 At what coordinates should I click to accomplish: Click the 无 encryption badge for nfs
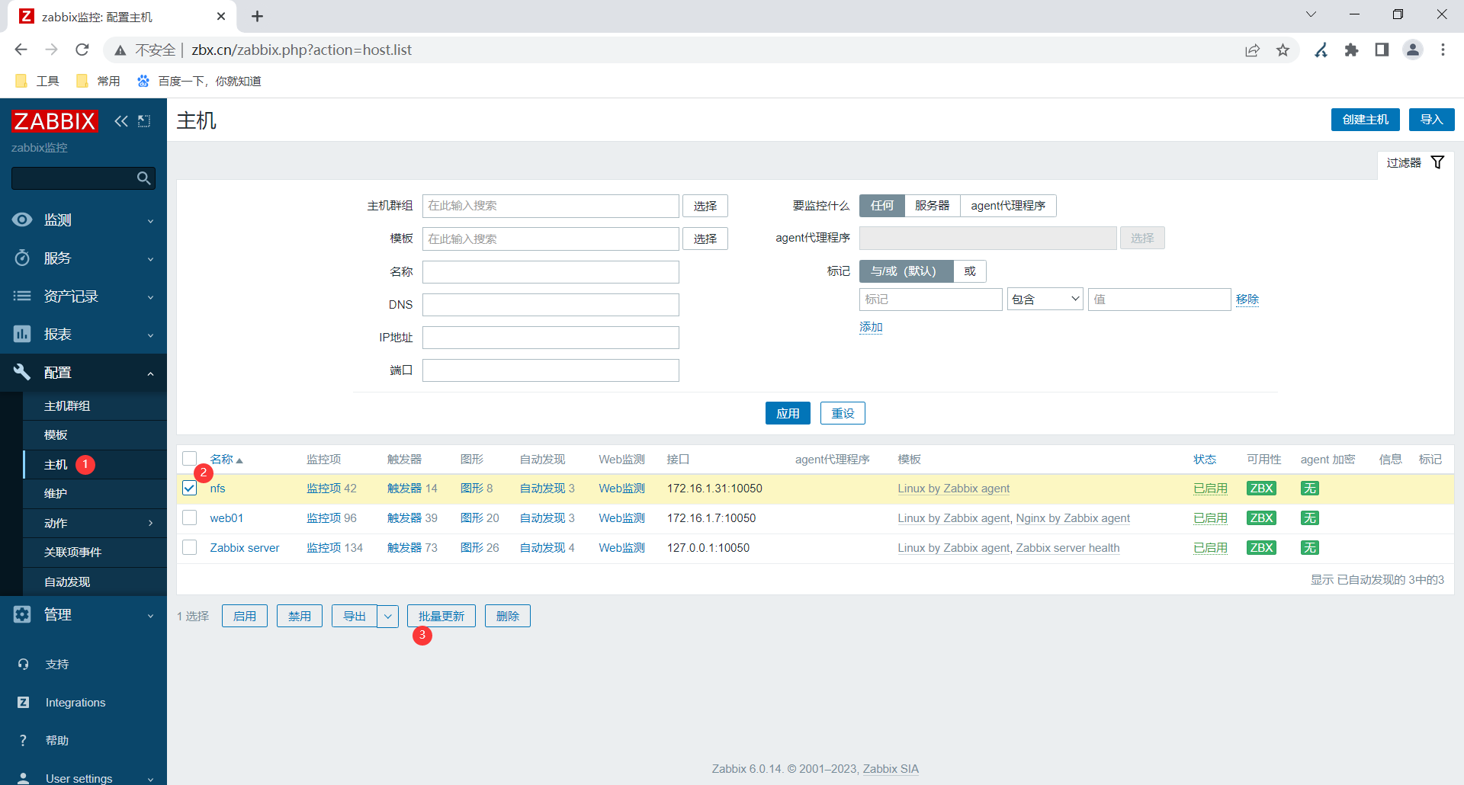[x=1310, y=489]
